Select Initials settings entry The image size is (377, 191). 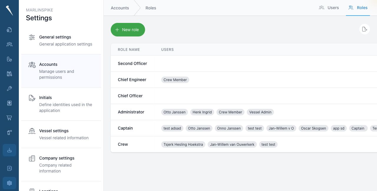click(x=61, y=104)
